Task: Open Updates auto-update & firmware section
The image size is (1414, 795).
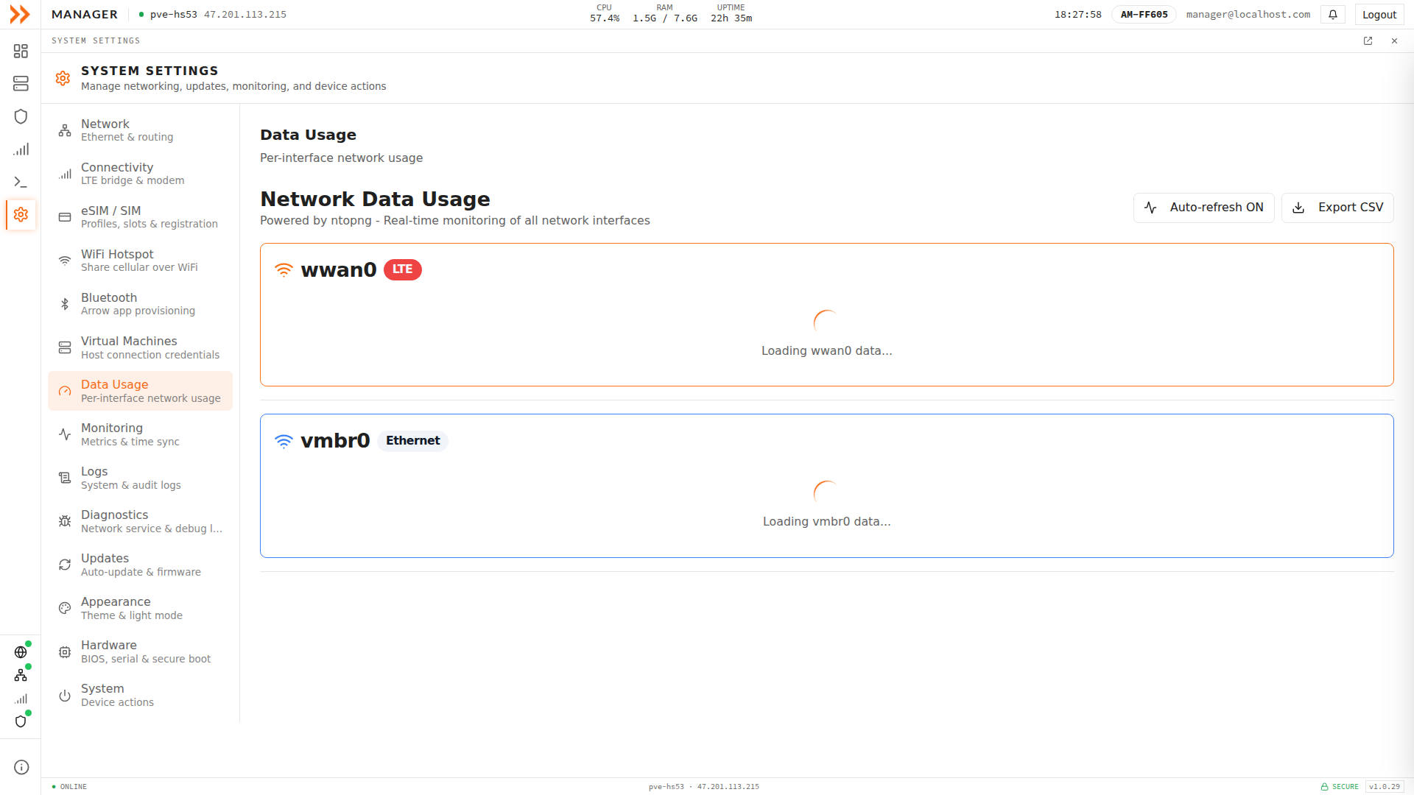Action: click(x=141, y=565)
